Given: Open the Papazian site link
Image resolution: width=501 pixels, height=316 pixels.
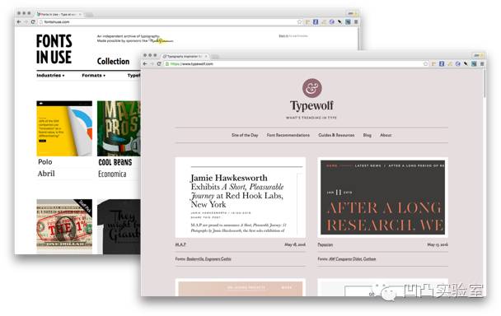Looking at the screenshot, I should click(x=325, y=244).
